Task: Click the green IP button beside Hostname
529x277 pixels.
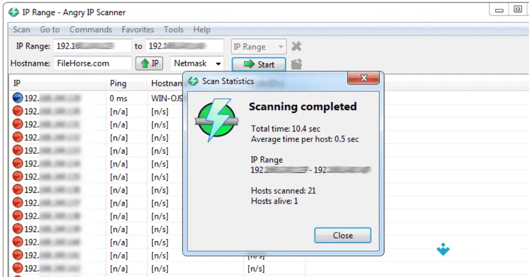Action: [149, 63]
